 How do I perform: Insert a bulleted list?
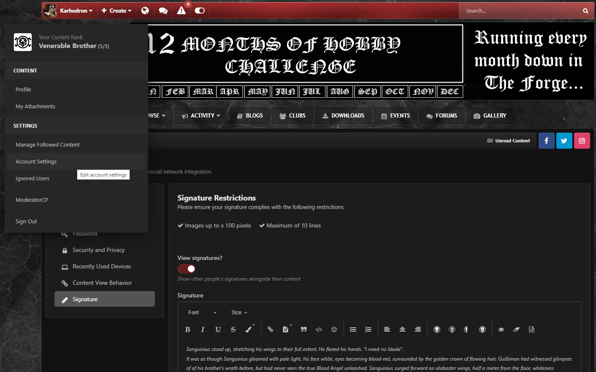pyautogui.click(x=353, y=329)
